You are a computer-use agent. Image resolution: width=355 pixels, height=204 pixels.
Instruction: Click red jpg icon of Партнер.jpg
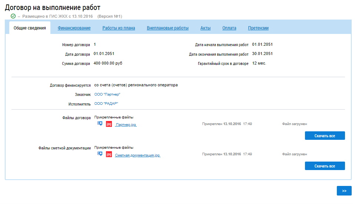109,124
